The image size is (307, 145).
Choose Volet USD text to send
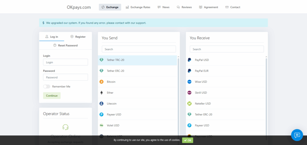coord(113,126)
